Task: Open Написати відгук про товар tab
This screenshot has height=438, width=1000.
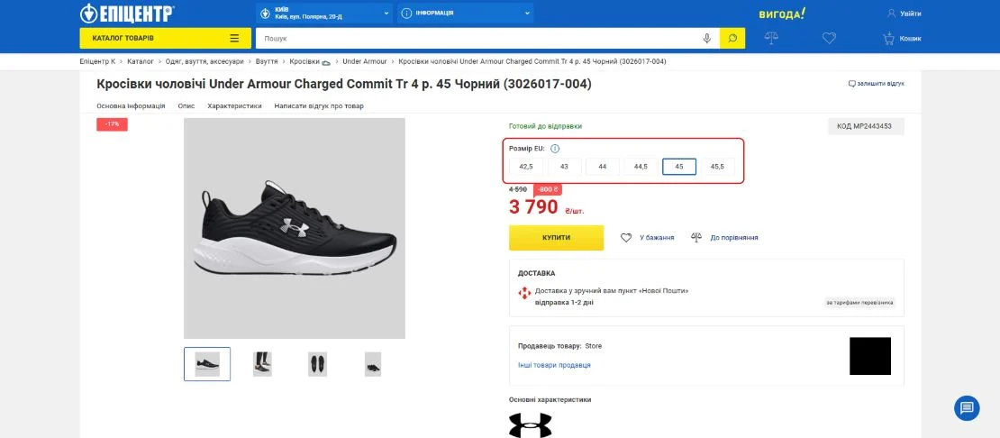Action: (319, 105)
